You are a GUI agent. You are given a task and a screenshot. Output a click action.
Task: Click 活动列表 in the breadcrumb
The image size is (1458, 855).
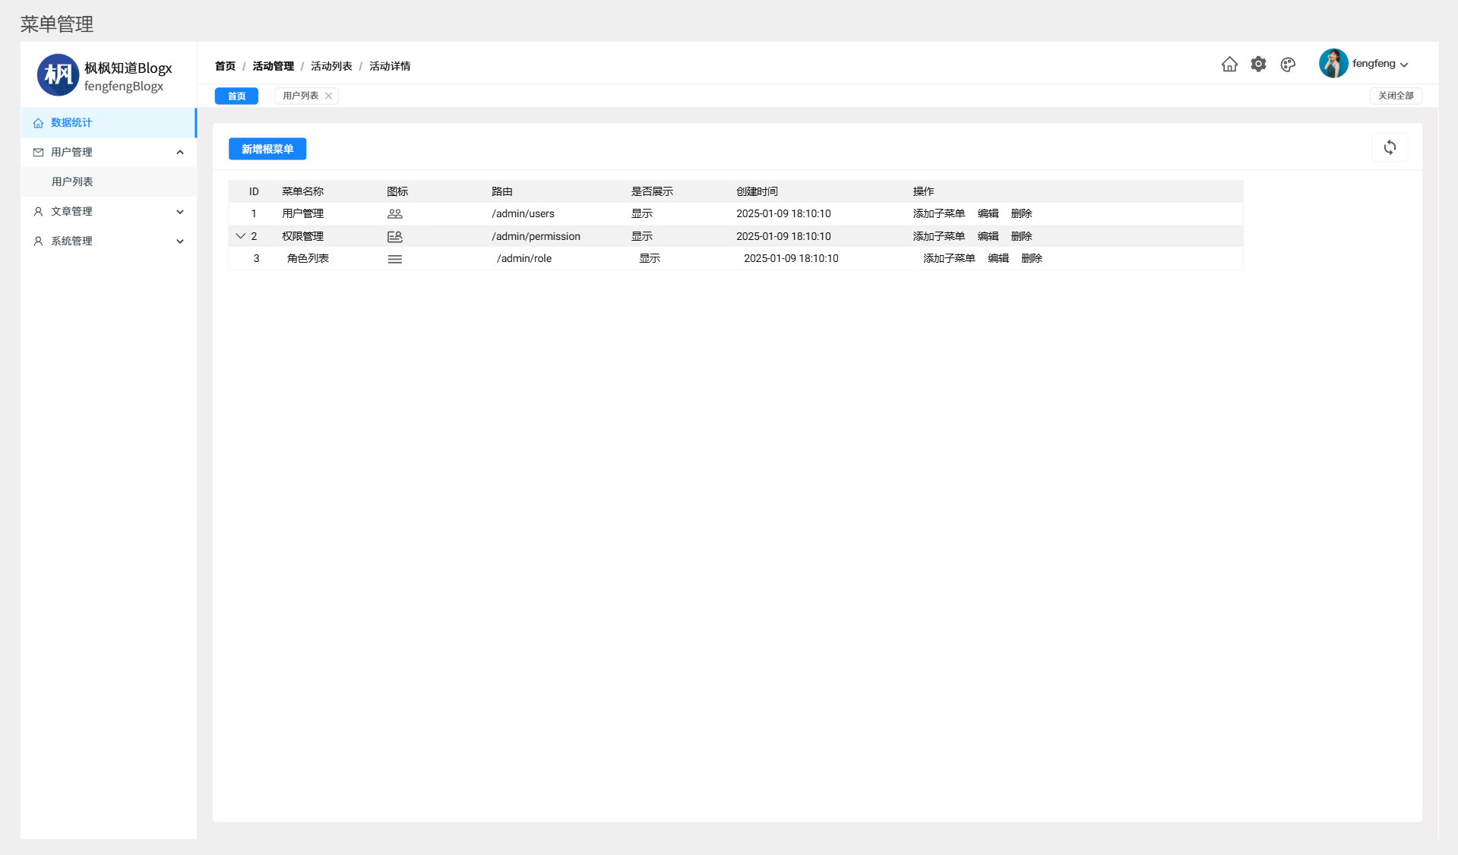(x=331, y=67)
